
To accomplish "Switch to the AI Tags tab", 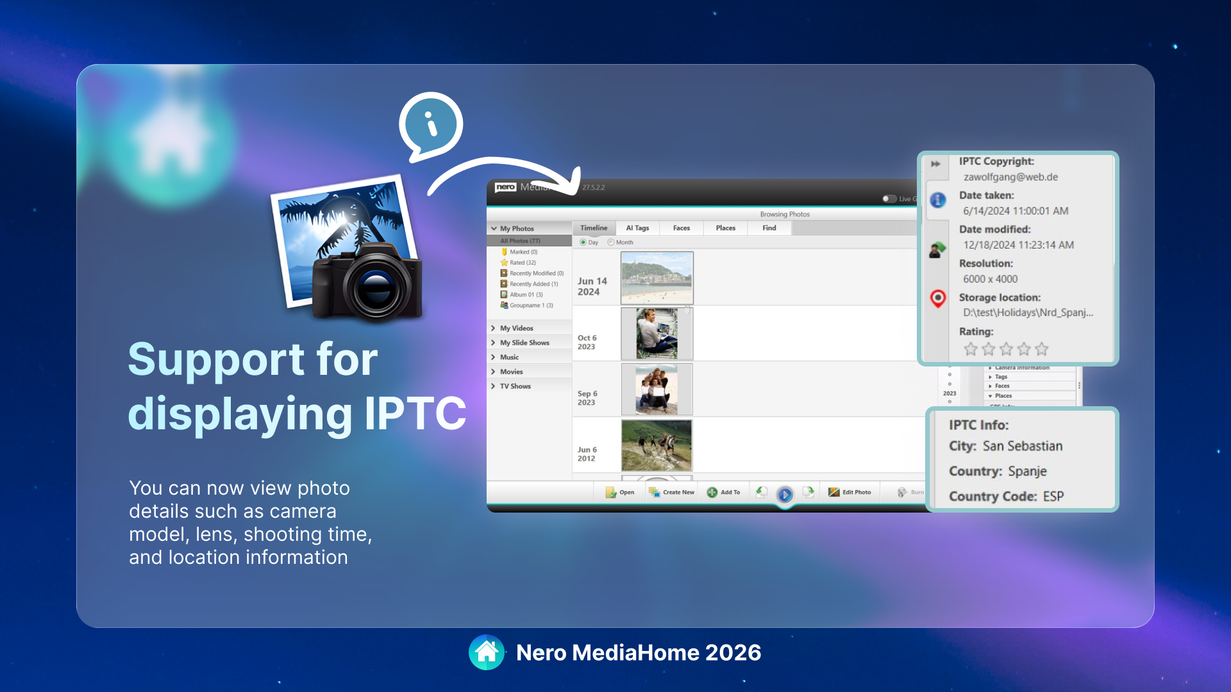I will coord(637,228).
